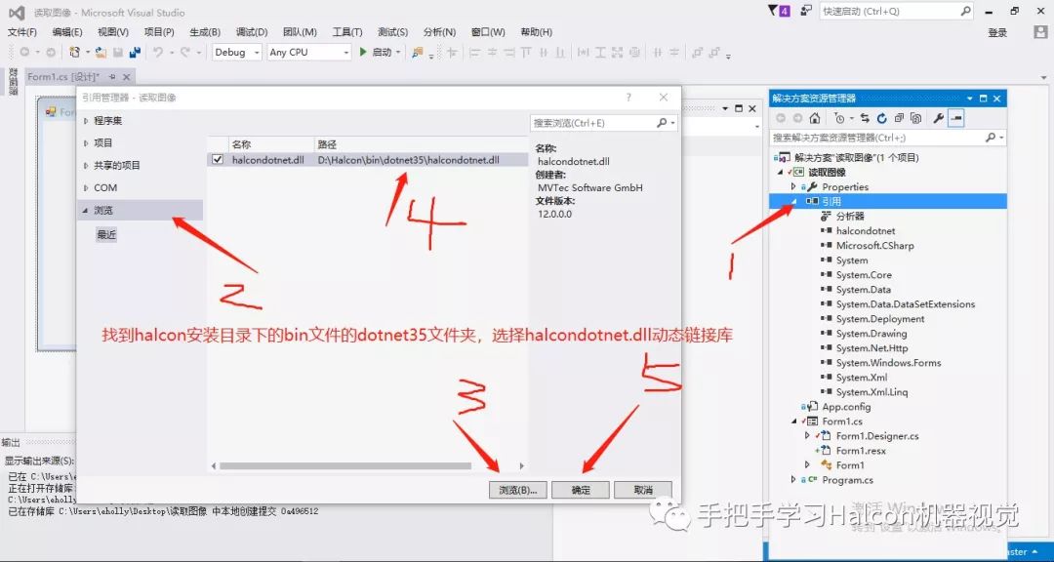Click the feedback icon beside notifications

pos(806,11)
